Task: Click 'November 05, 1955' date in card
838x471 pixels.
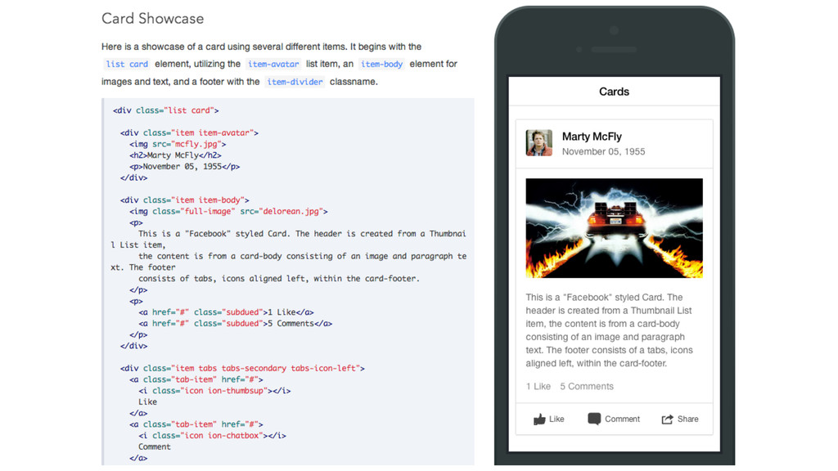Action: point(603,151)
